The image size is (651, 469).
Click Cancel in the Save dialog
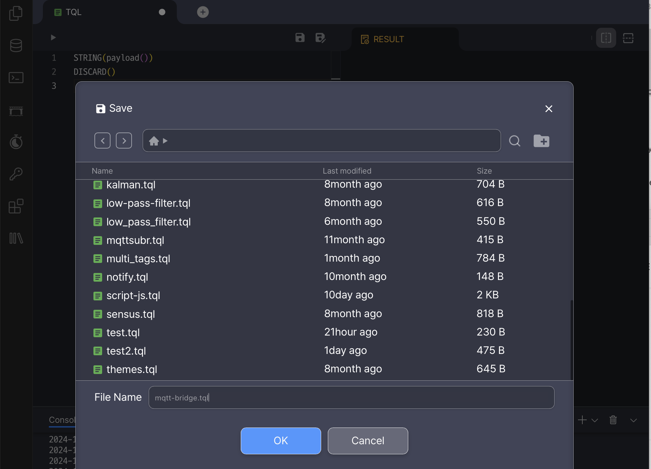coord(368,441)
